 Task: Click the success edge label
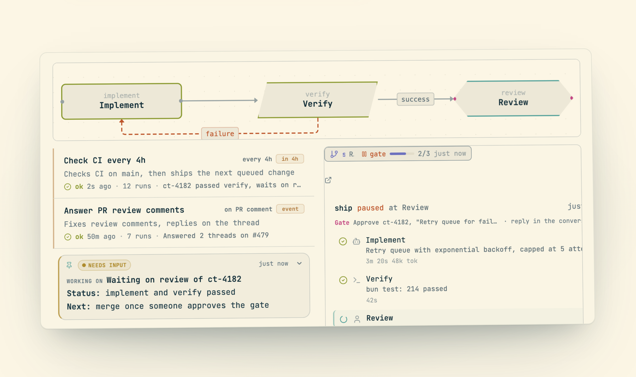[415, 99]
